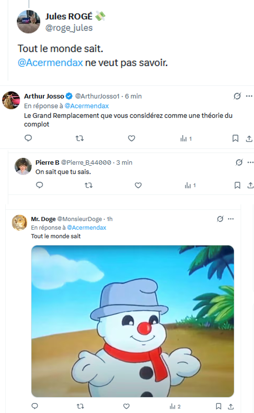Like Arthur Josso's Grand Remplacement tweet
The height and width of the screenshot is (413, 254).
click(131, 138)
